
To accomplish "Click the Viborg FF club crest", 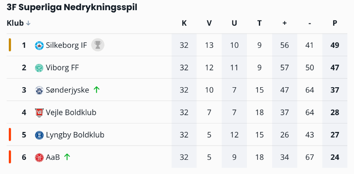I will 39,68.
